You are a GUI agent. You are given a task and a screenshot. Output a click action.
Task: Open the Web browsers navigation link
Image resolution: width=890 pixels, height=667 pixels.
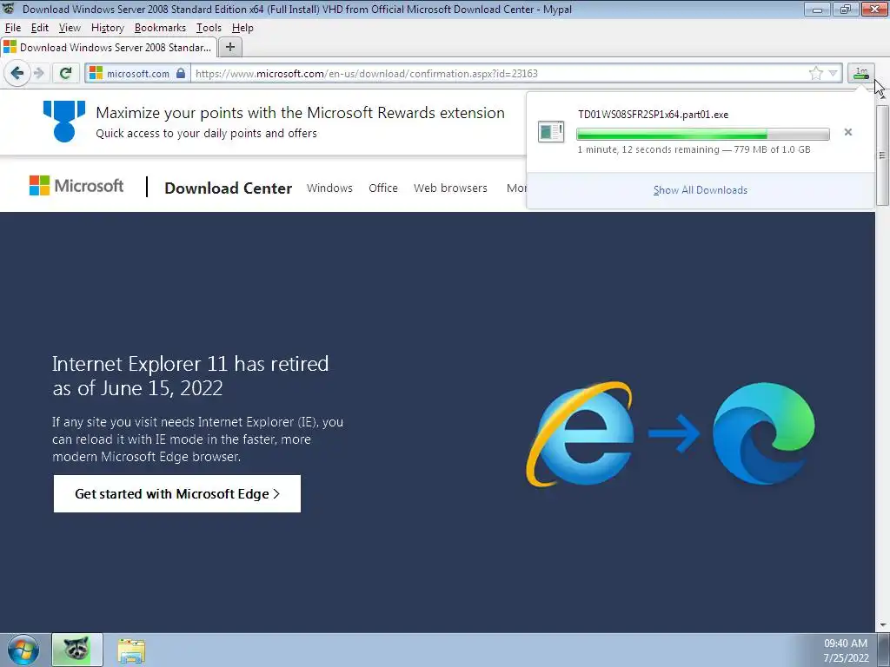click(x=450, y=188)
